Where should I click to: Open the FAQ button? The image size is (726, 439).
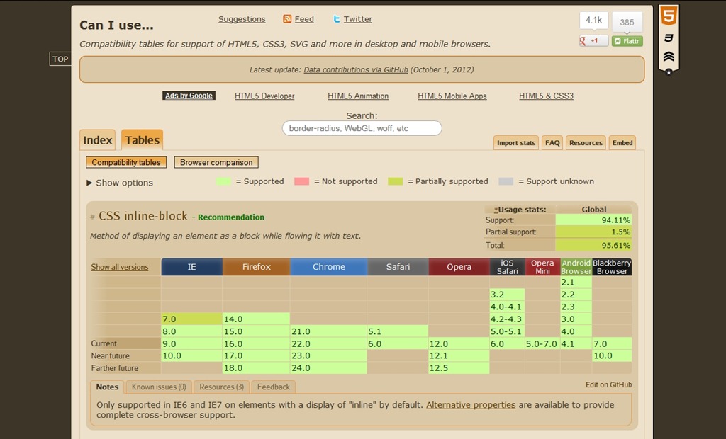pos(552,143)
